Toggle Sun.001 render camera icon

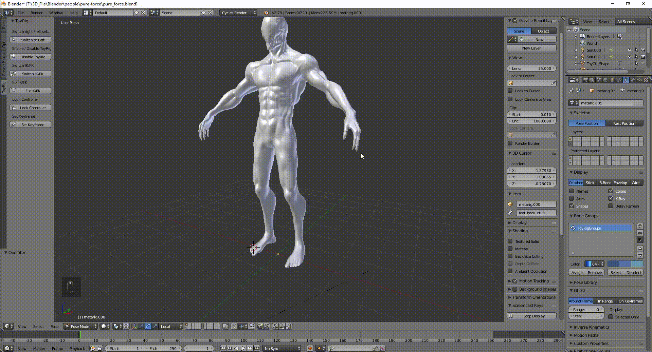coord(643,57)
